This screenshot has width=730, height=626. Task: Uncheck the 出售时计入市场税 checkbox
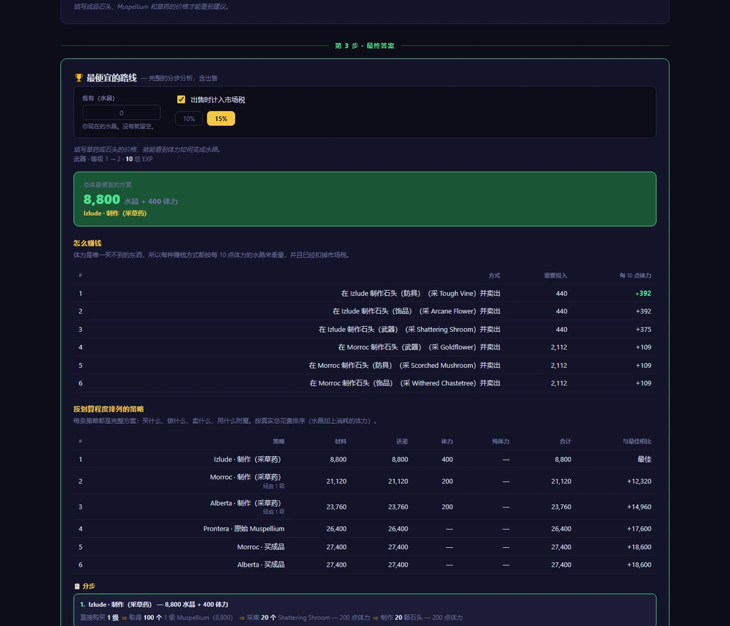coord(181,99)
